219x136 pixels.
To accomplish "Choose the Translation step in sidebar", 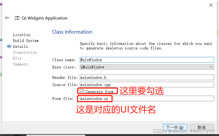I will [x=25, y=52].
